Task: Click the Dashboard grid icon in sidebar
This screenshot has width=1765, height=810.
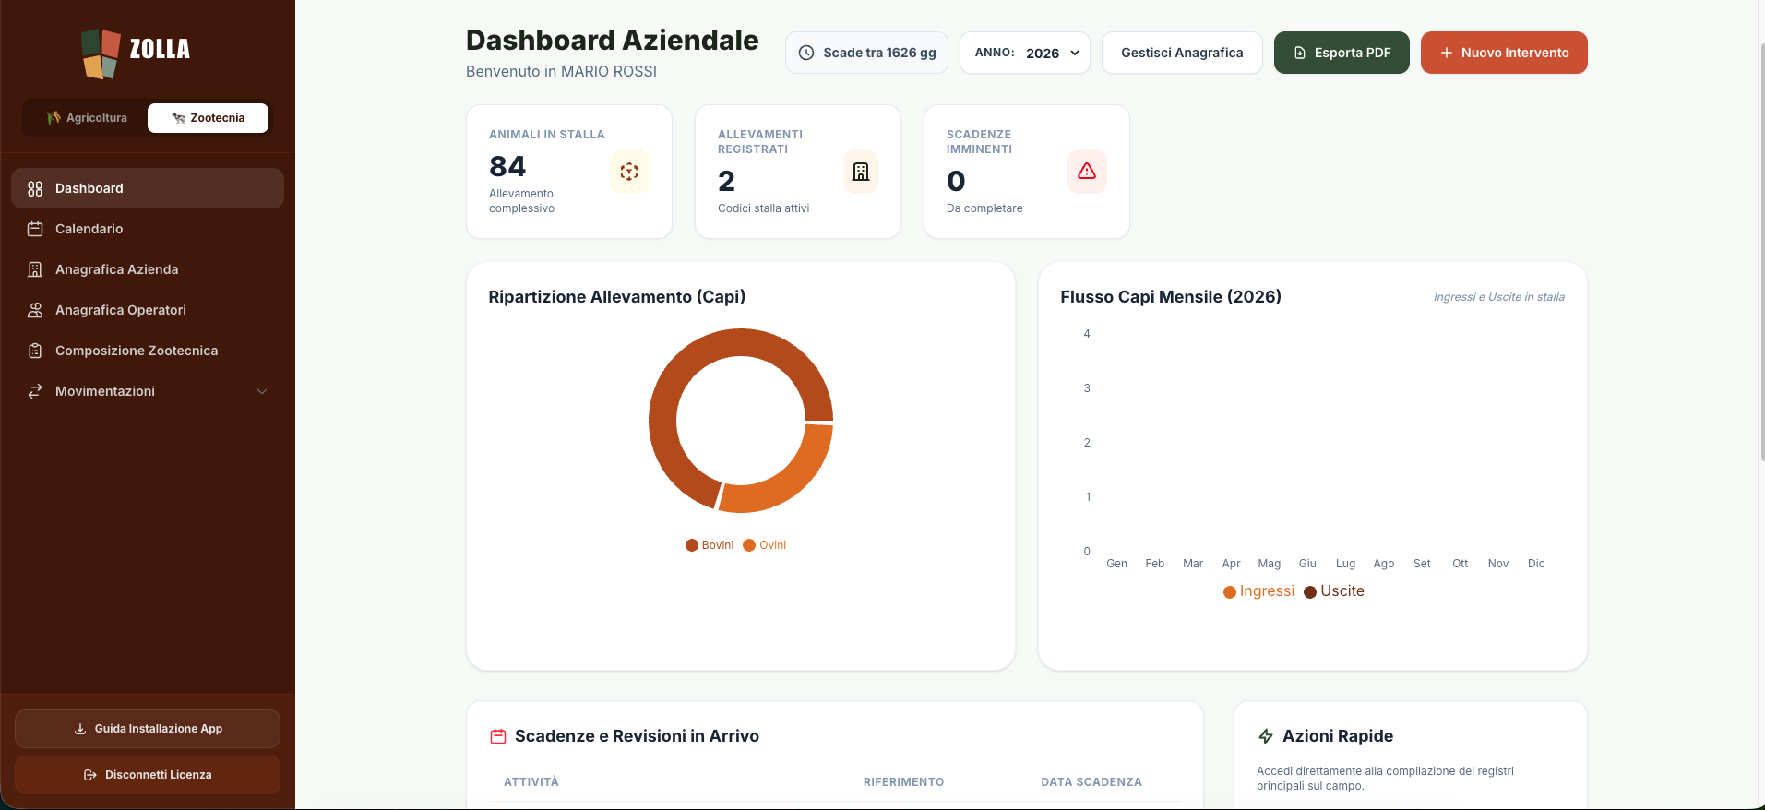Action: point(35,188)
